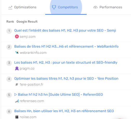Screen dimensions: 131x119
Task: Click the Google Result column header
Action: tap(27, 22)
